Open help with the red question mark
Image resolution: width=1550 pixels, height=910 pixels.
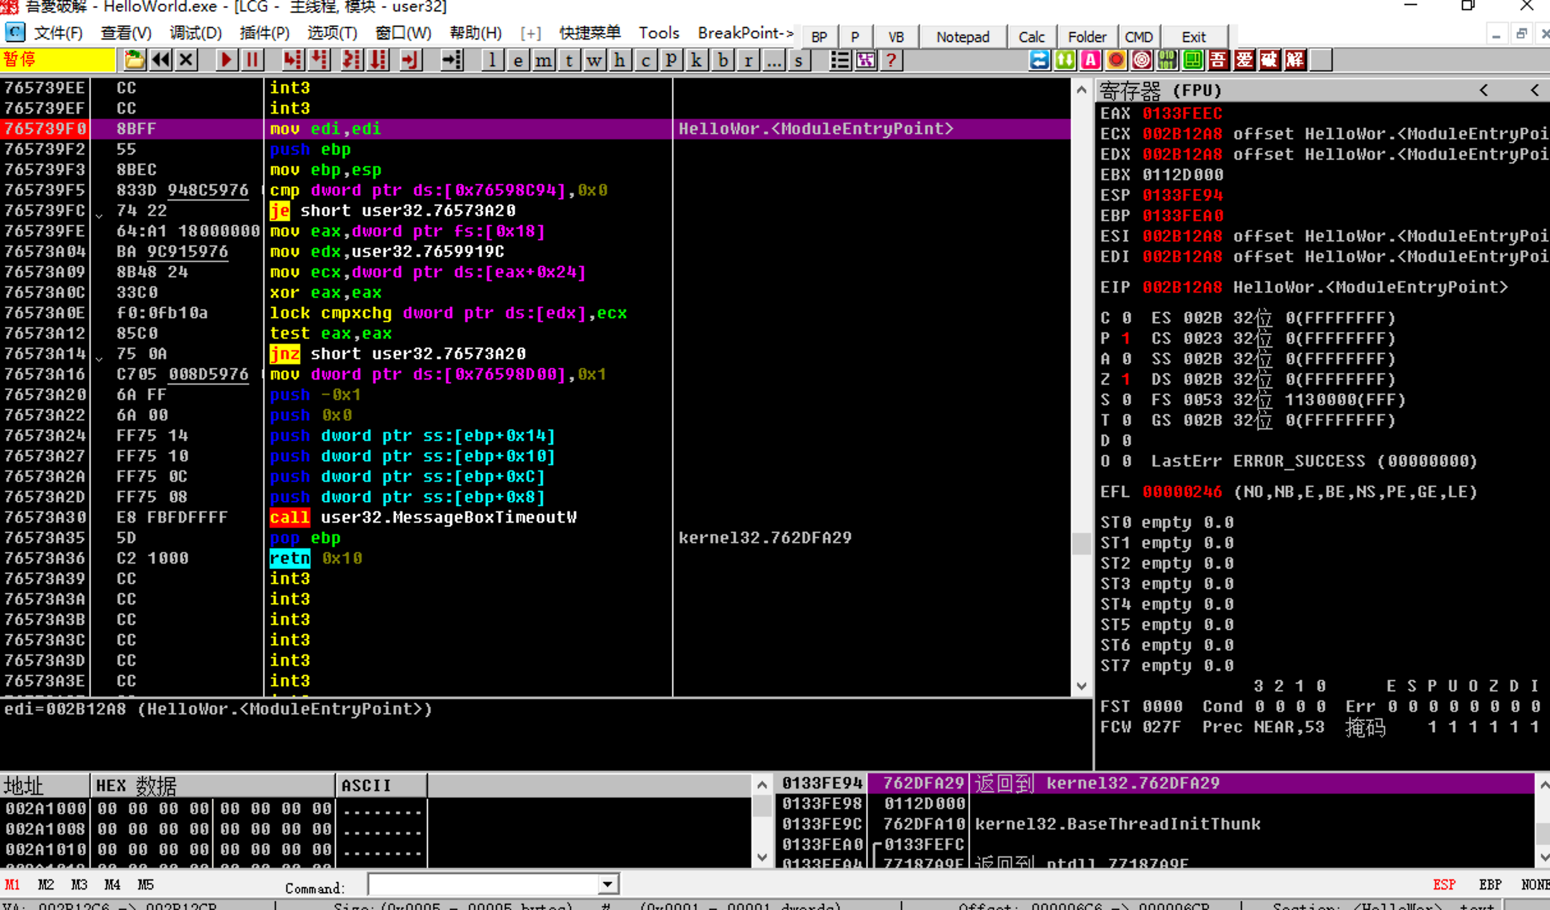point(891,60)
